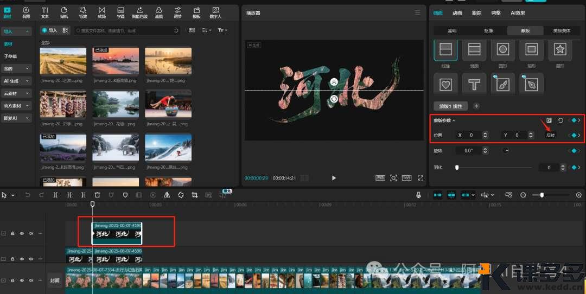This screenshot has width=586, height=294.
Task: Open the media sort order dropdown
Action: (x=207, y=30)
